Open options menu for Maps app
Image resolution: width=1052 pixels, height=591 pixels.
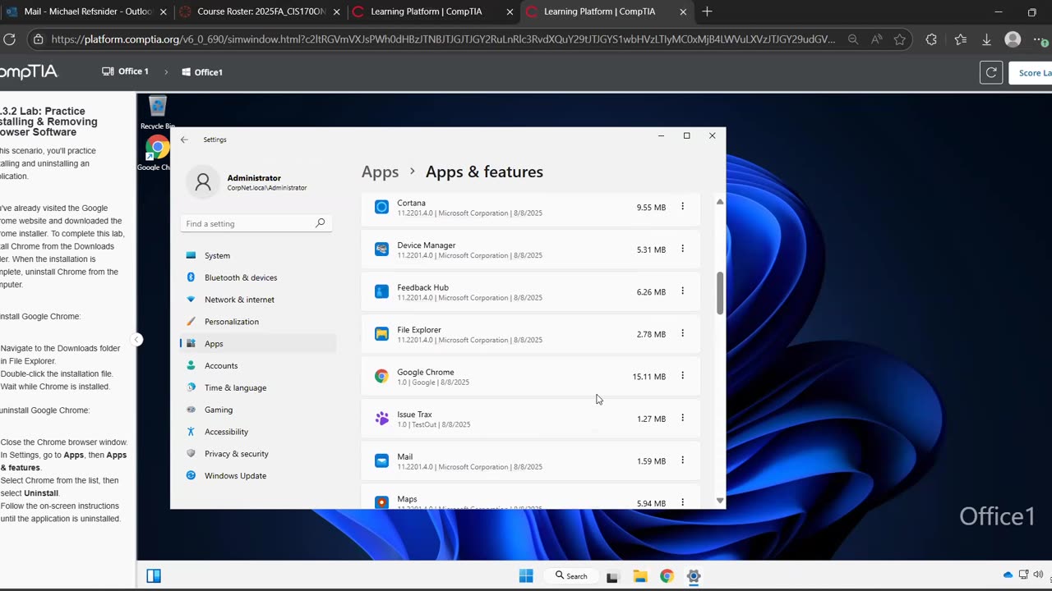682,502
